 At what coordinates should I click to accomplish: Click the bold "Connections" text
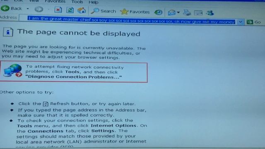click(46, 131)
